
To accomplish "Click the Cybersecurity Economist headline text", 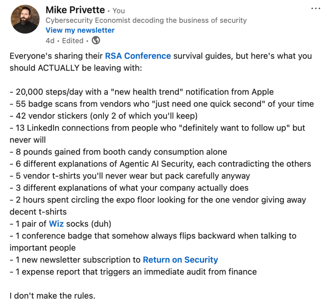I will pyautogui.click(x=146, y=20).
